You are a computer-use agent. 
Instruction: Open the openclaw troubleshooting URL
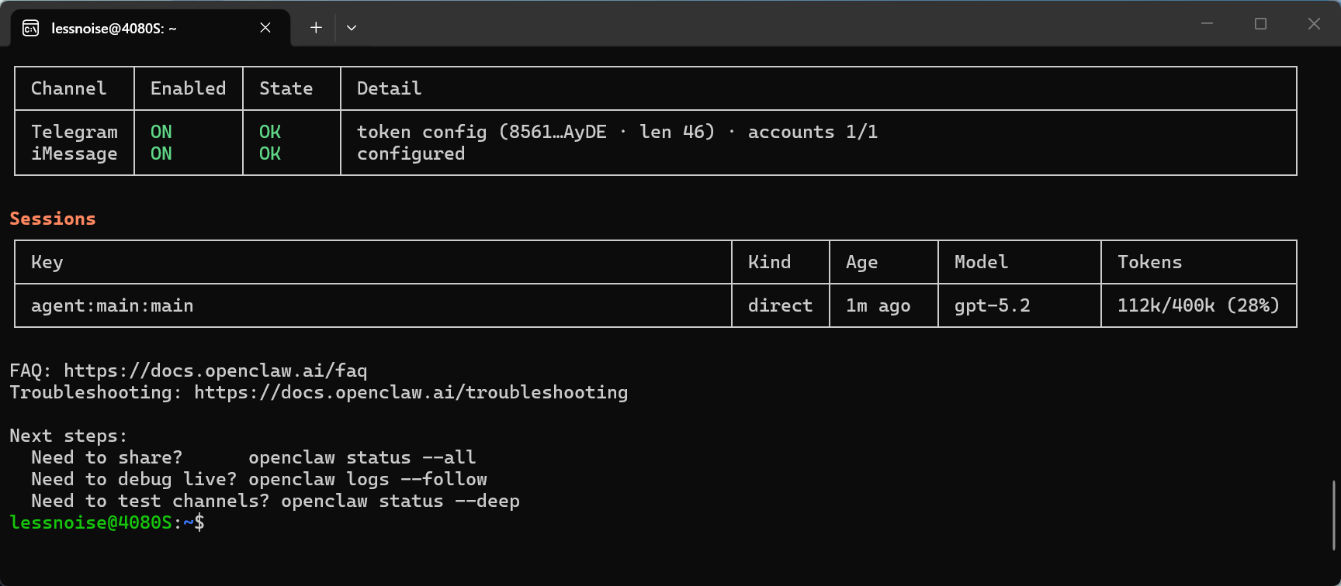click(x=411, y=392)
